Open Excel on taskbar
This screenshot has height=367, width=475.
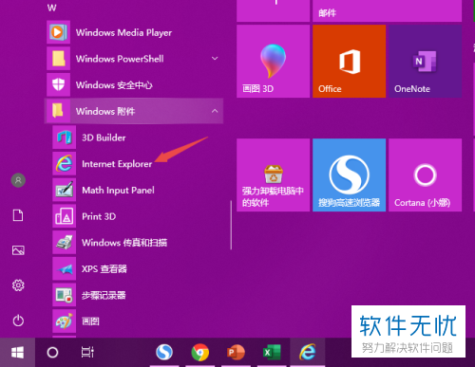(272, 352)
